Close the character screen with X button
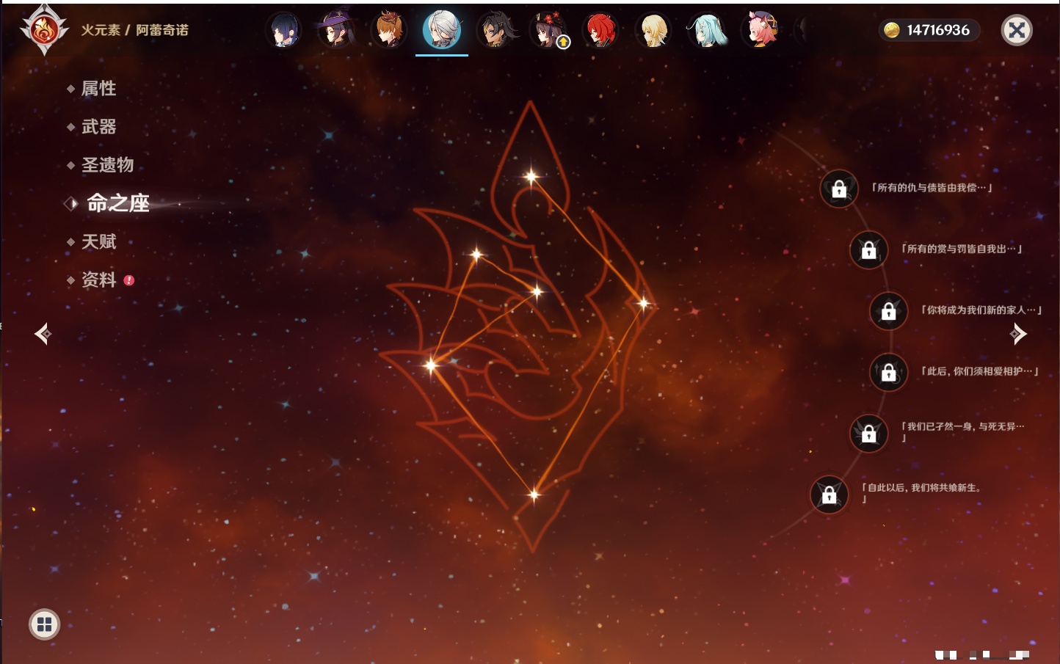 pyautogui.click(x=1017, y=30)
